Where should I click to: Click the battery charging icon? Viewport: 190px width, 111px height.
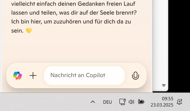(x=141, y=102)
